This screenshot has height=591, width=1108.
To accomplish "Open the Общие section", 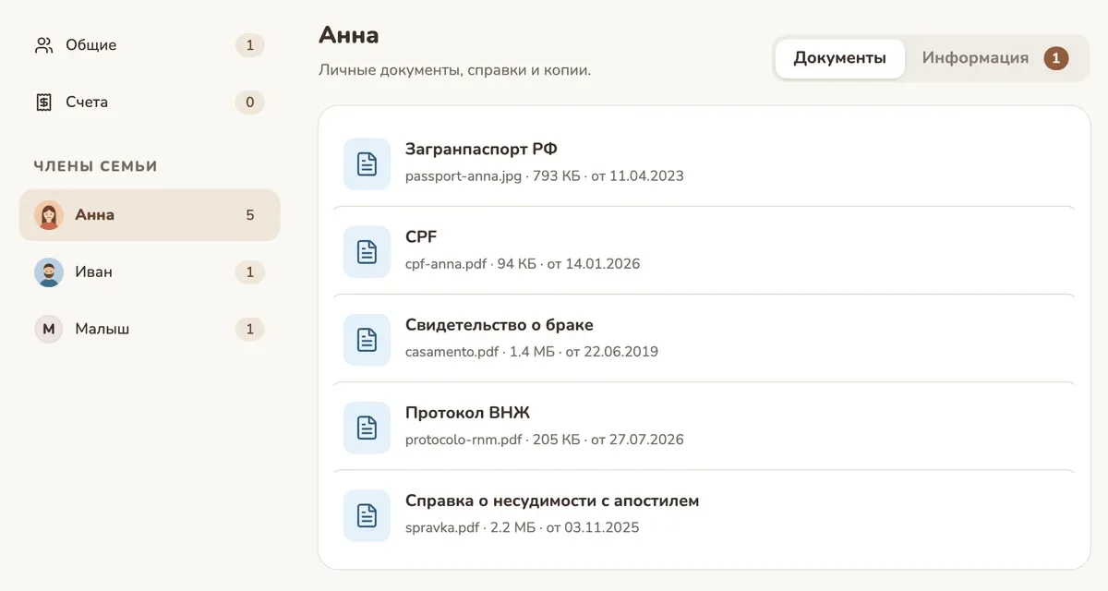I will click(x=150, y=45).
